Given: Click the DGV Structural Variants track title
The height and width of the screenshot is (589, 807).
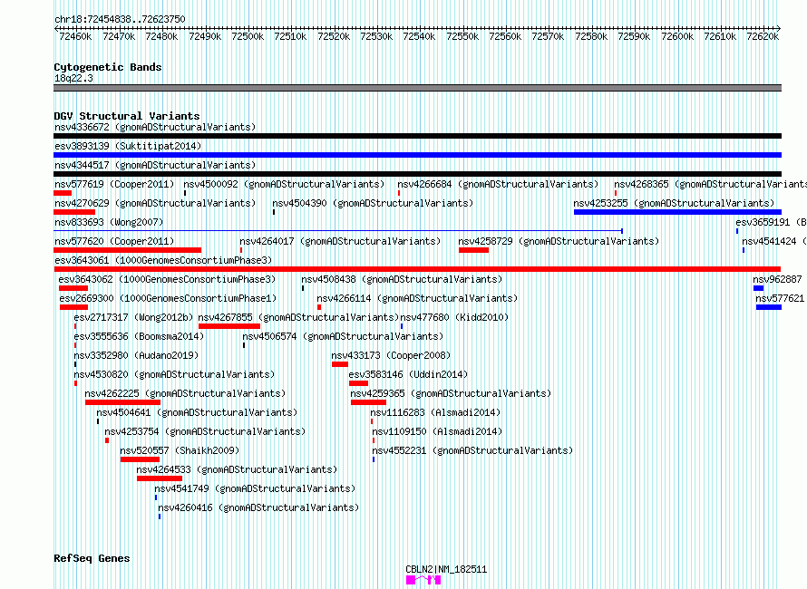Looking at the screenshot, I should tap(127, 116).
